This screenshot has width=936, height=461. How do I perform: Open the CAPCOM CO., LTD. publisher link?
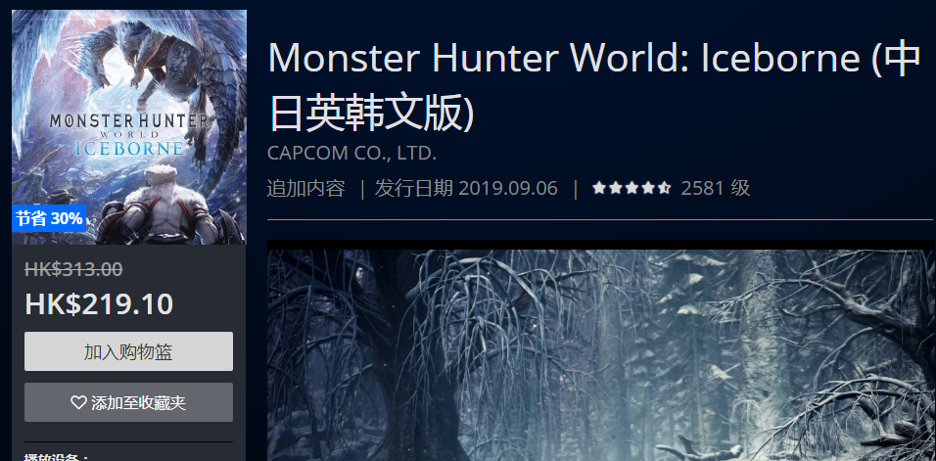[351, 153]
